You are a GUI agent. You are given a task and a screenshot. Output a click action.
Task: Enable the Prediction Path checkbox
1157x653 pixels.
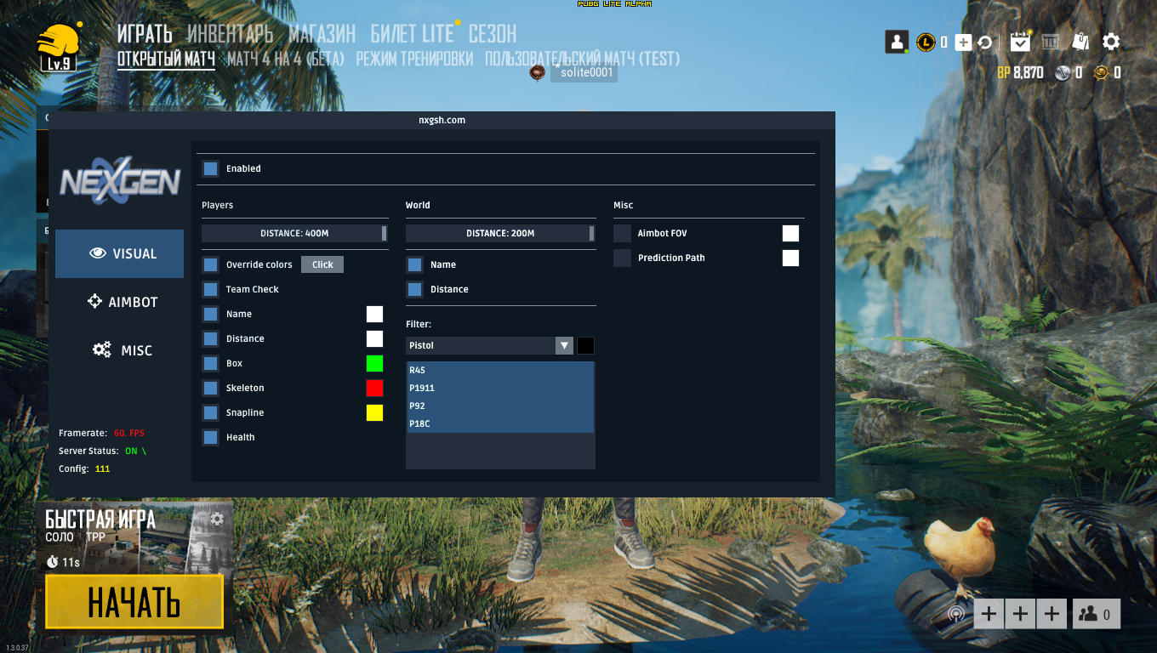coord(623,258)
